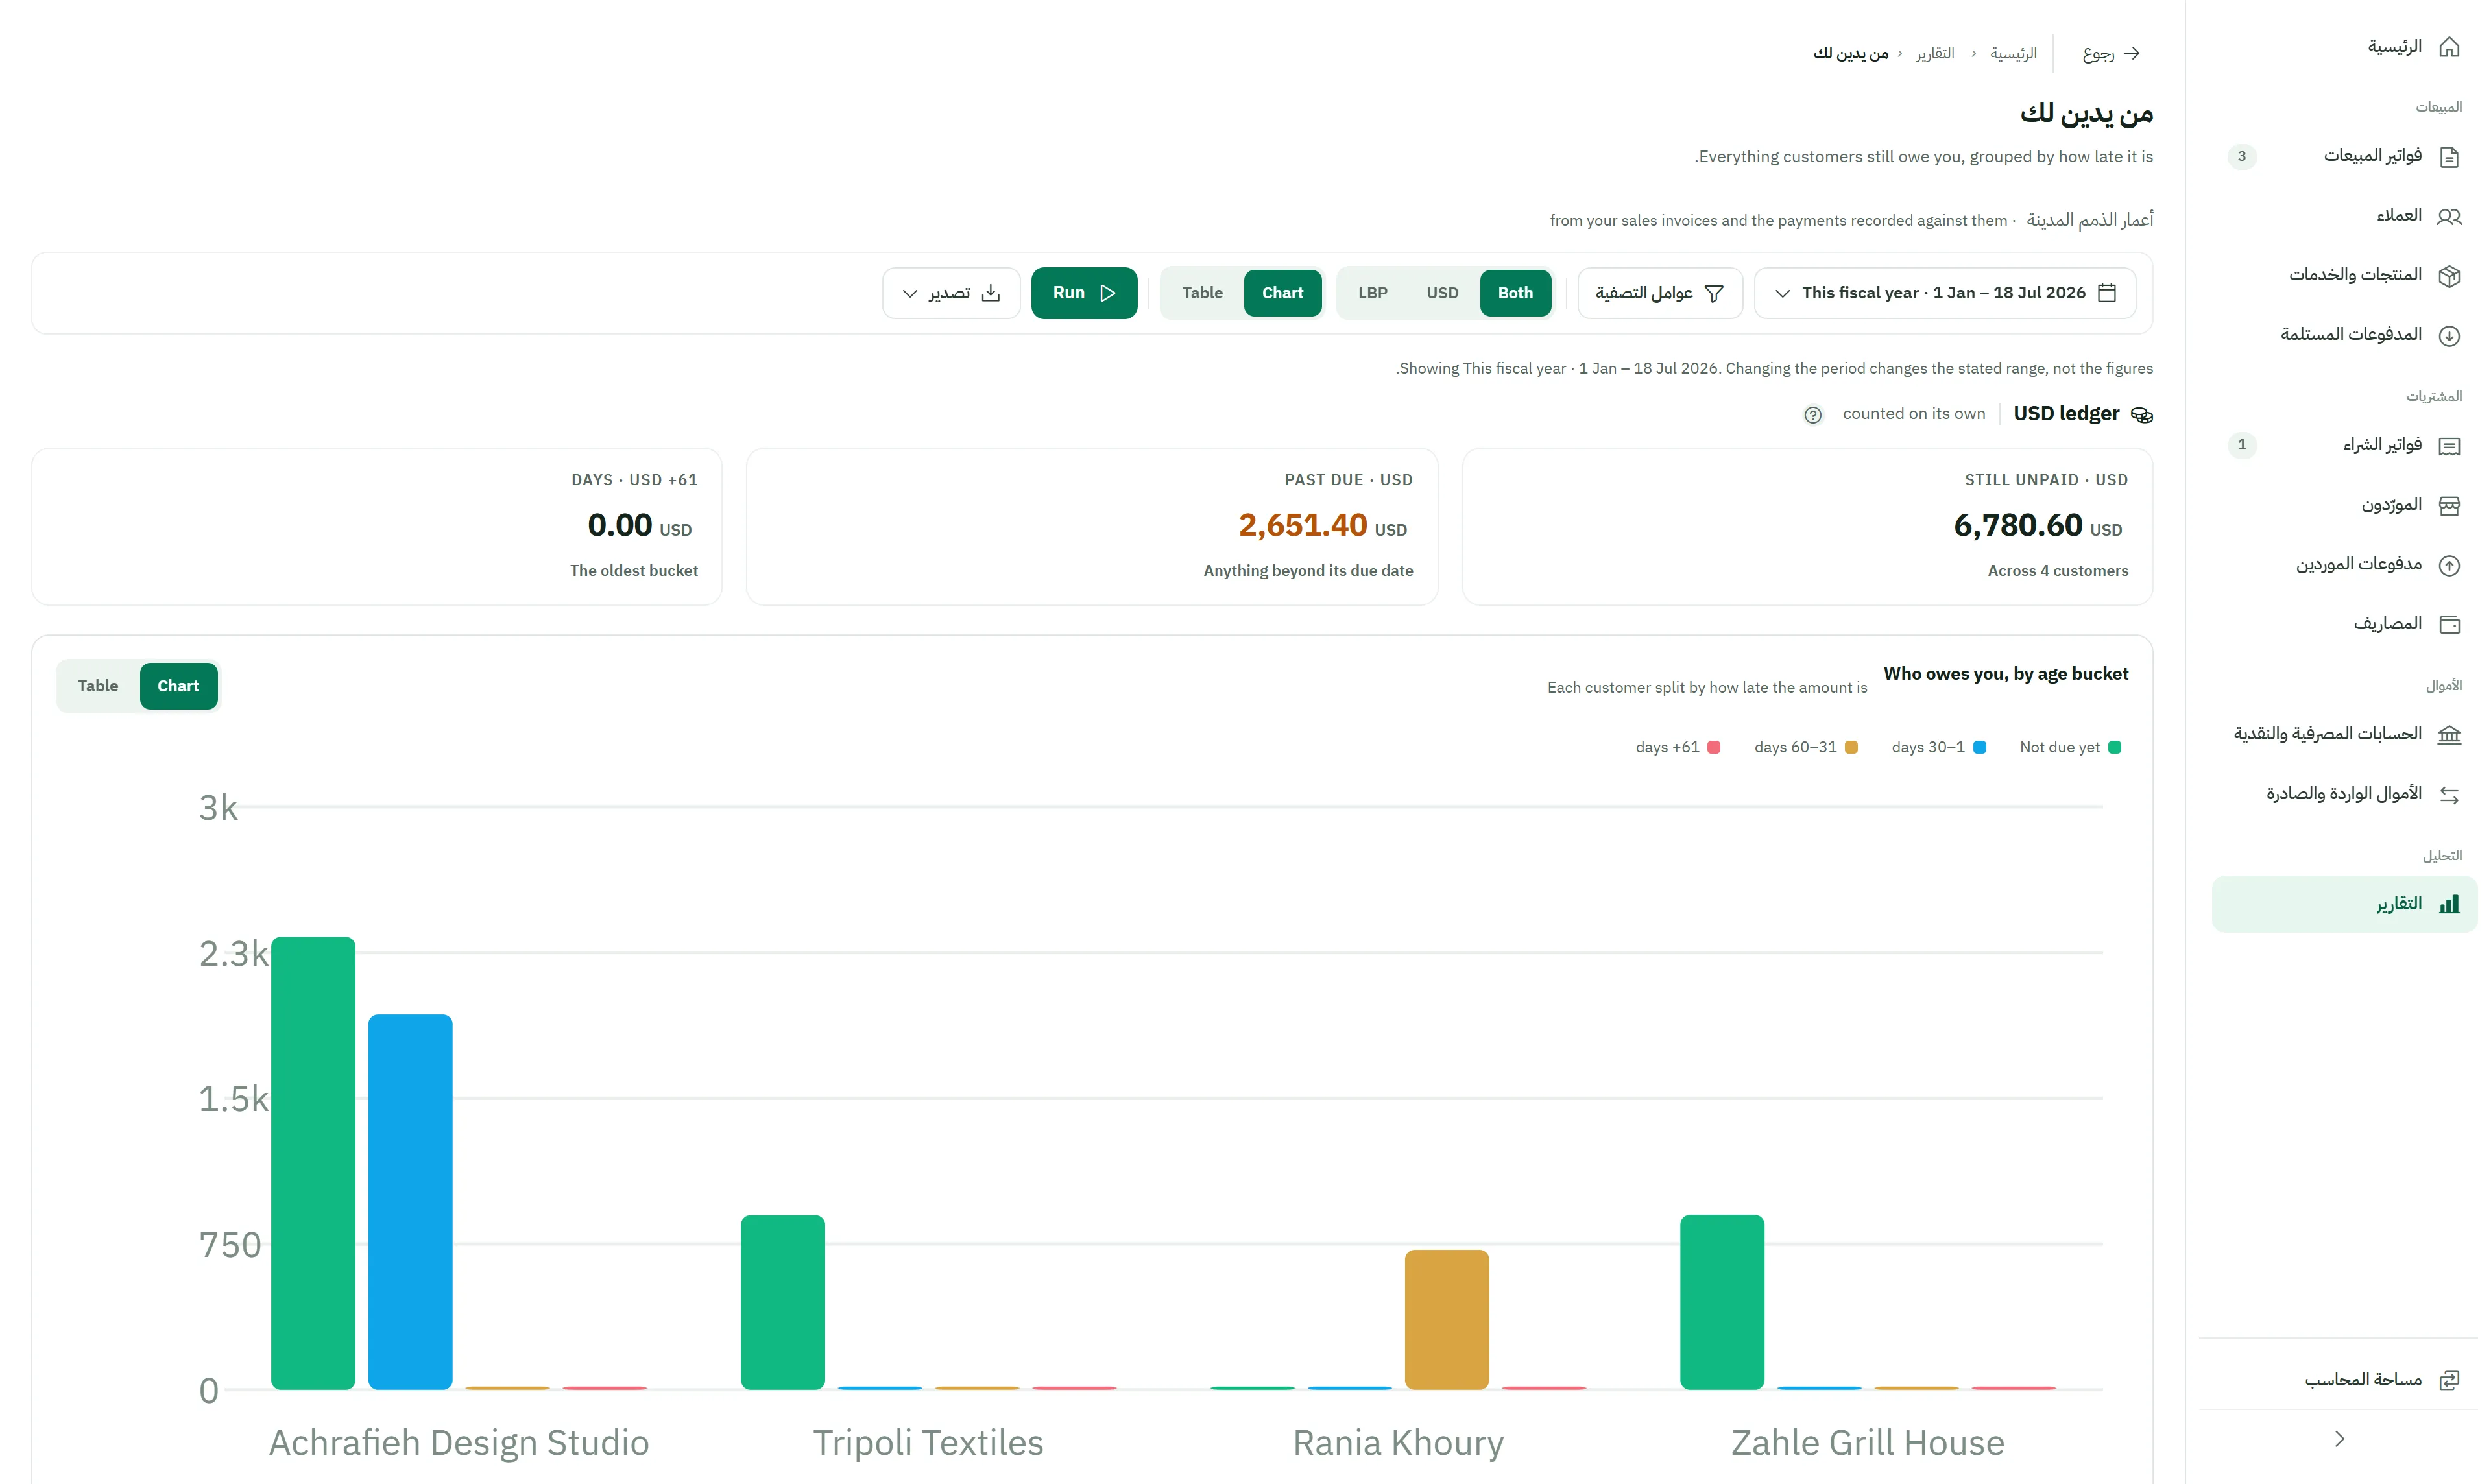Select Table view in toolbar toggle
The height and width of the screenshot is (1484, 2491).
[x=1202, y=293]
